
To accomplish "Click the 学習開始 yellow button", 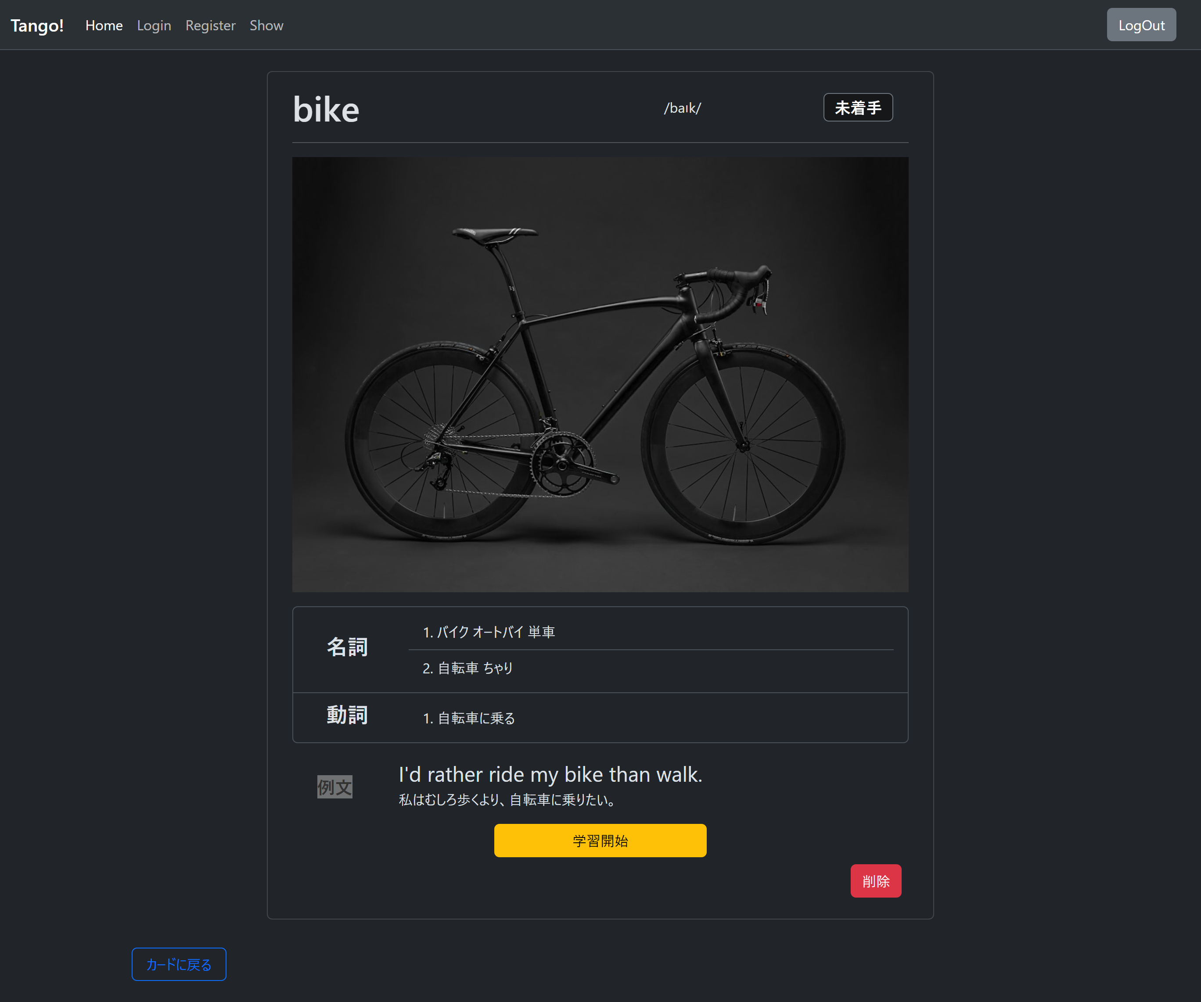I will point(600,840).
